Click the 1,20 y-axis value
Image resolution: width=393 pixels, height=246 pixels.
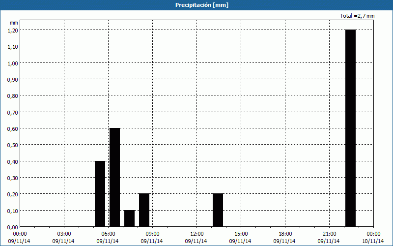click(13, 30)
